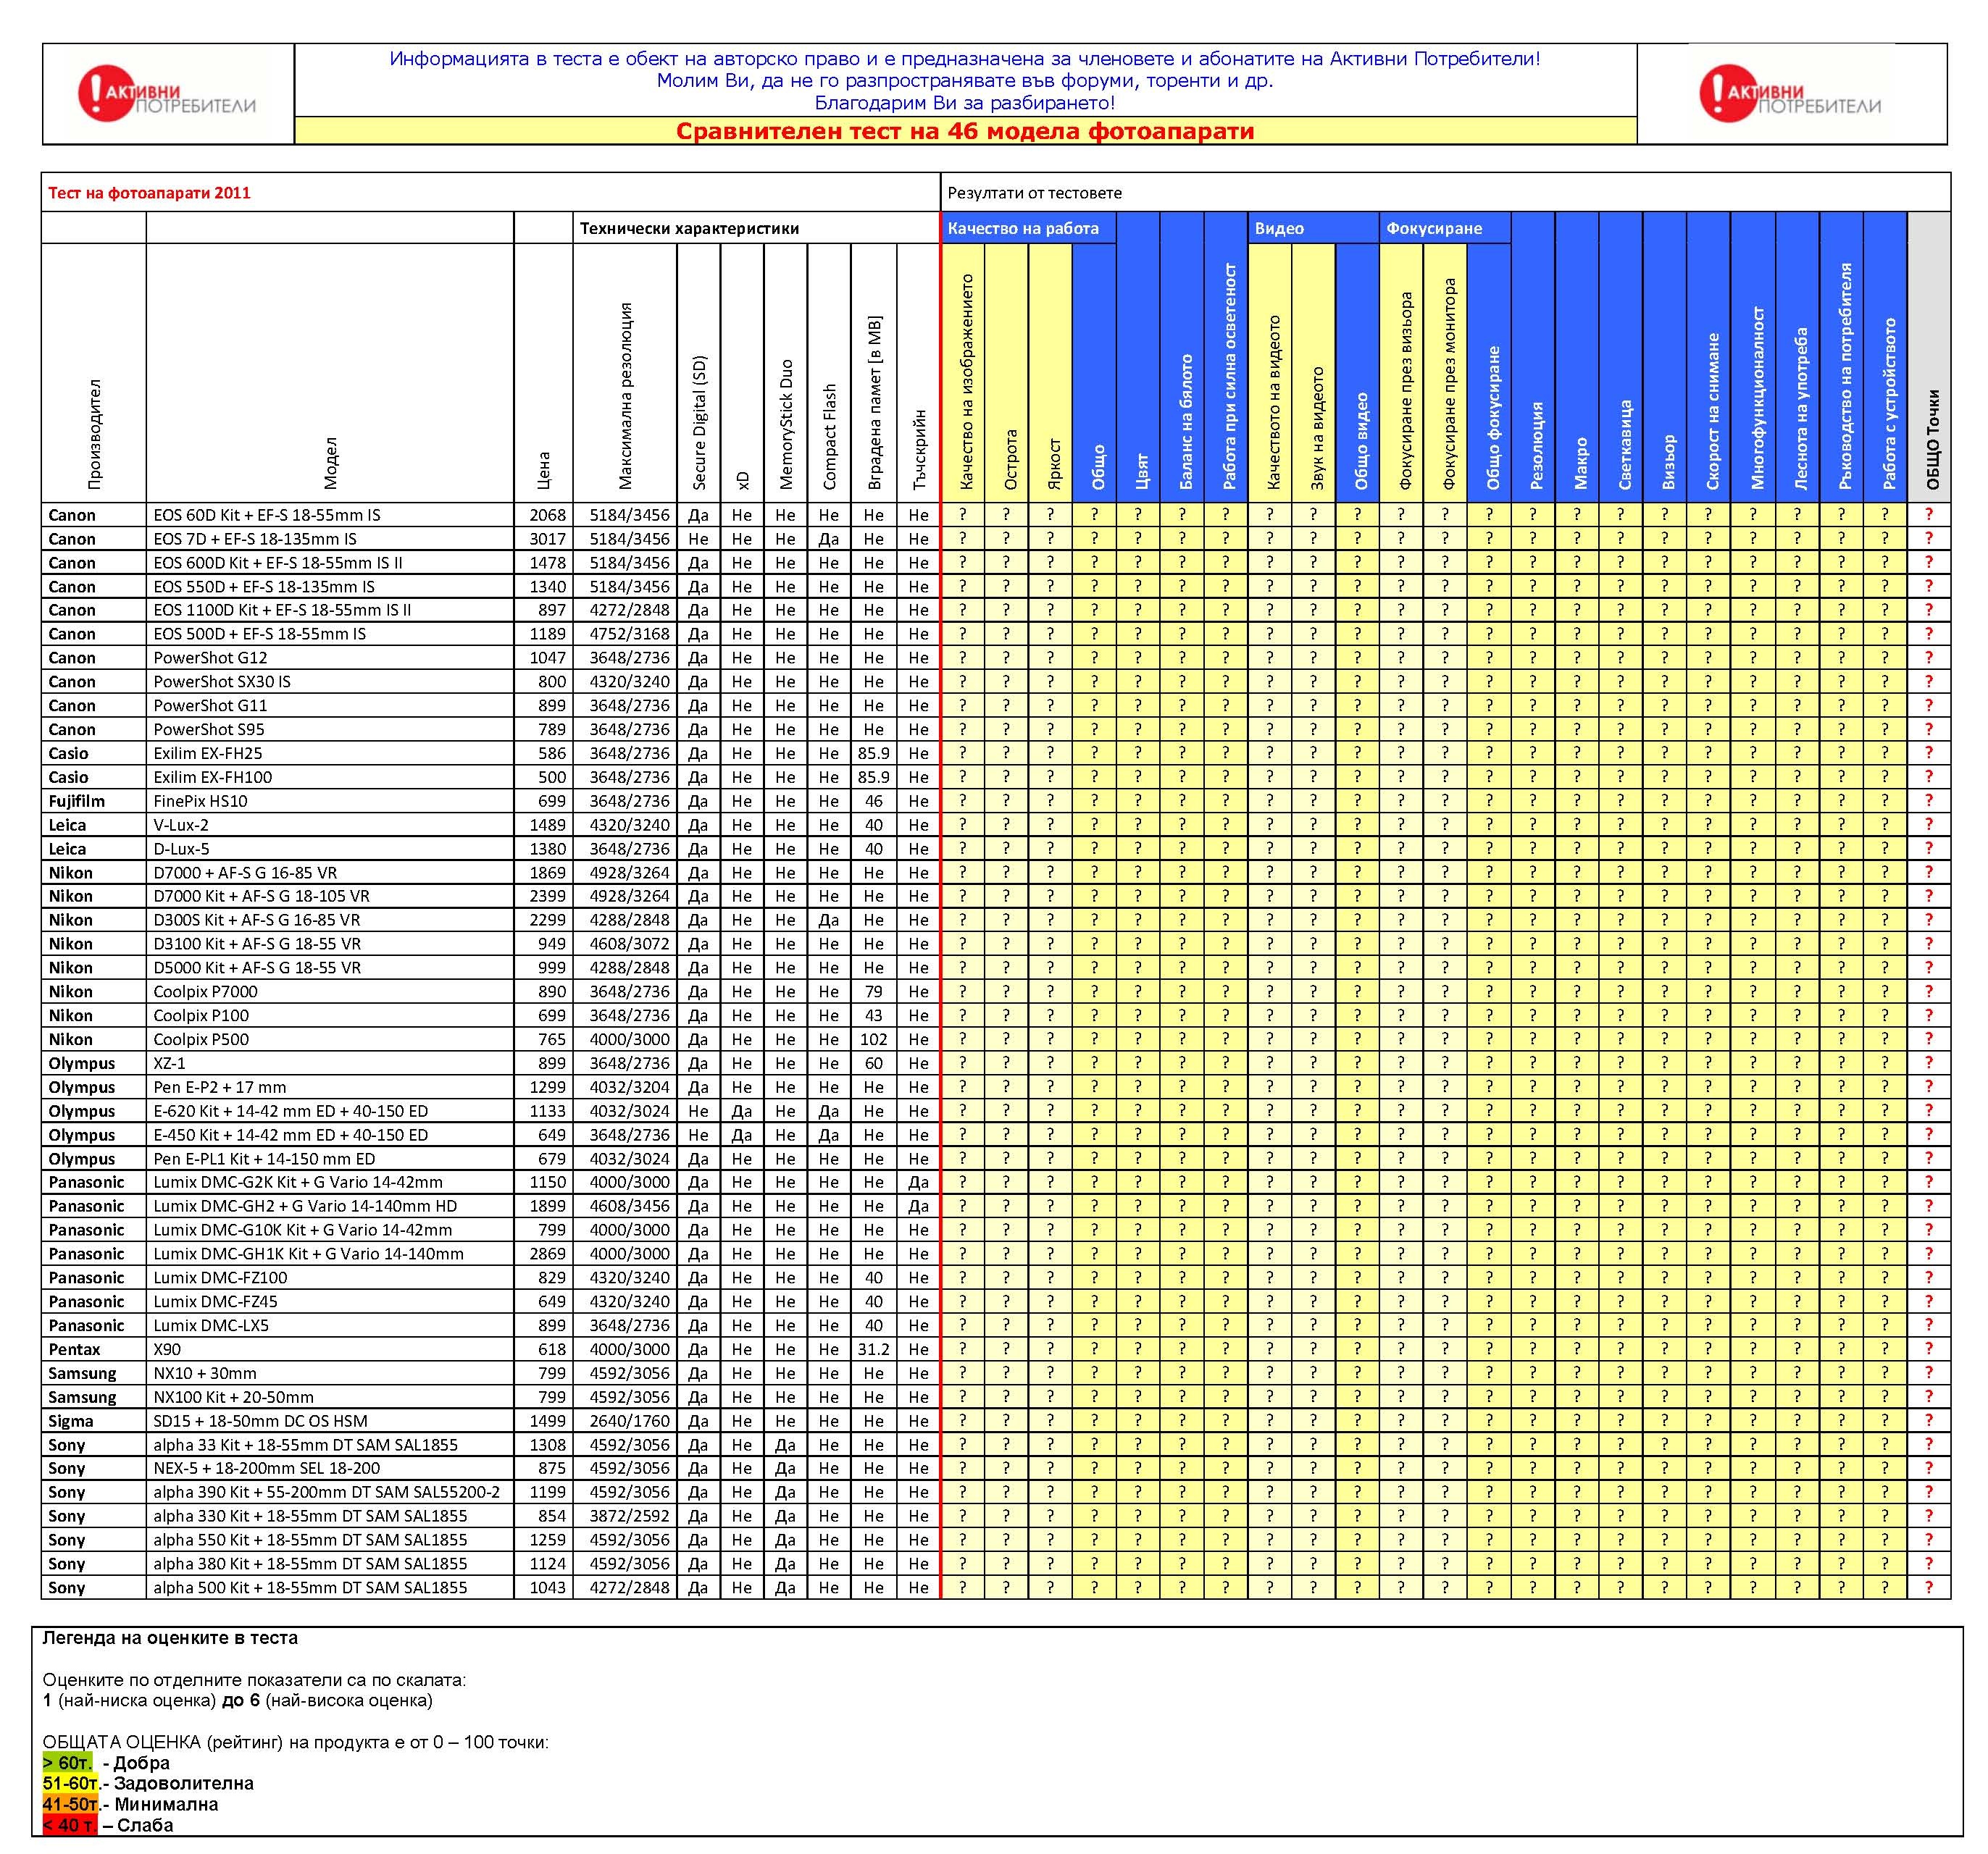Select the 'Технически характеристики' header
1988x1854 pixels.
click(689, 229)
